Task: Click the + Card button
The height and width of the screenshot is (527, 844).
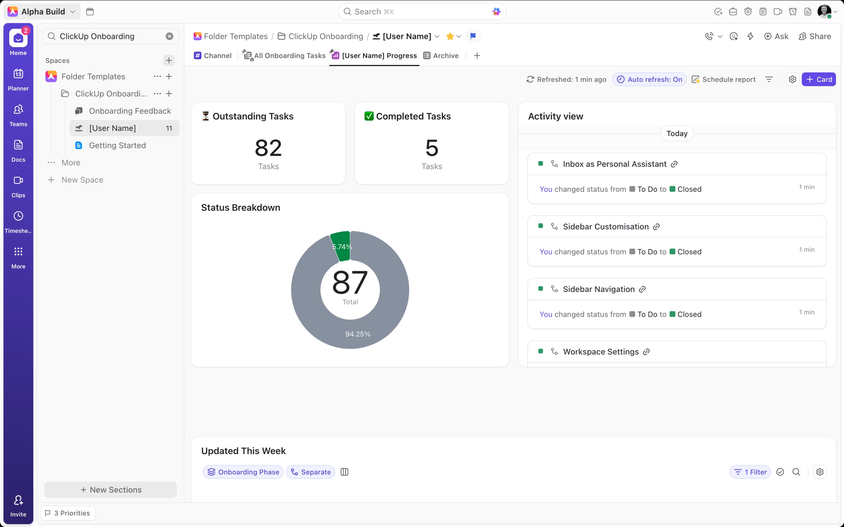Action: (x=818, y=80)
